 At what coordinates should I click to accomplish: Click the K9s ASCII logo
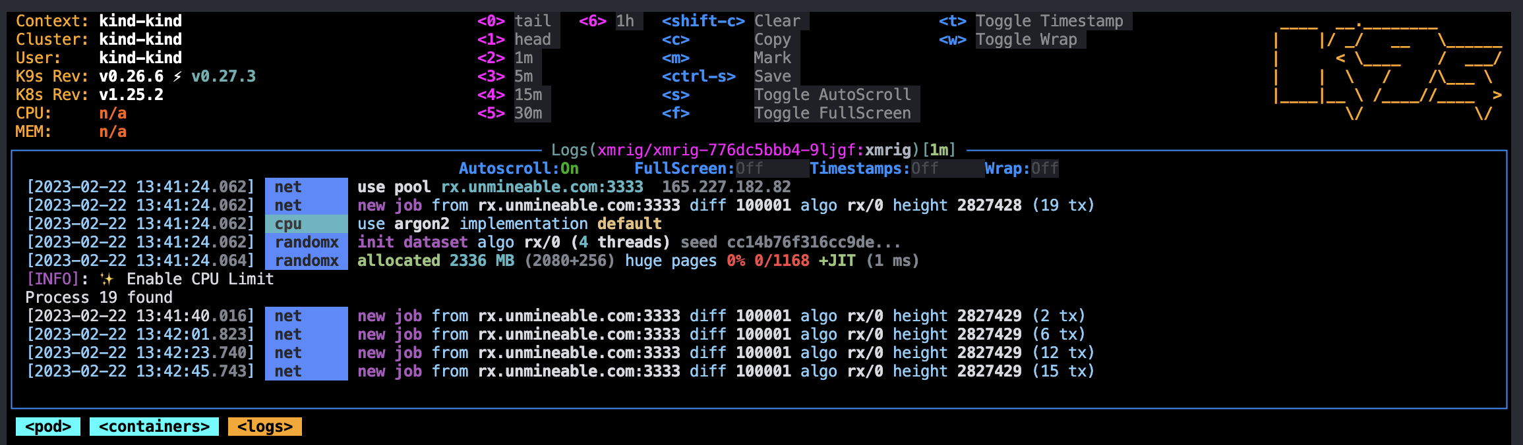1389,71
